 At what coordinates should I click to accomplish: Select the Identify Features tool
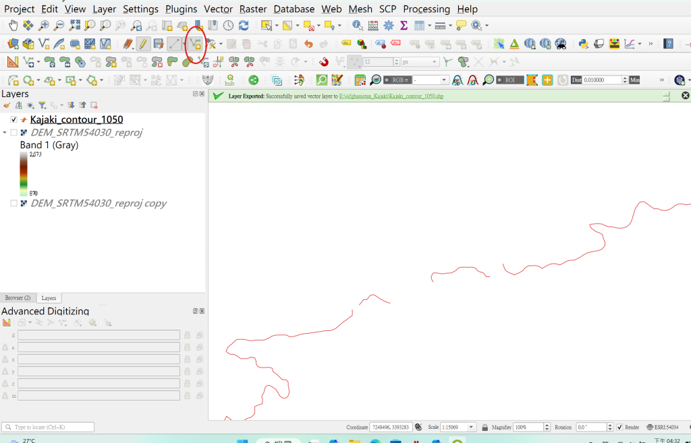click(358, 26)
